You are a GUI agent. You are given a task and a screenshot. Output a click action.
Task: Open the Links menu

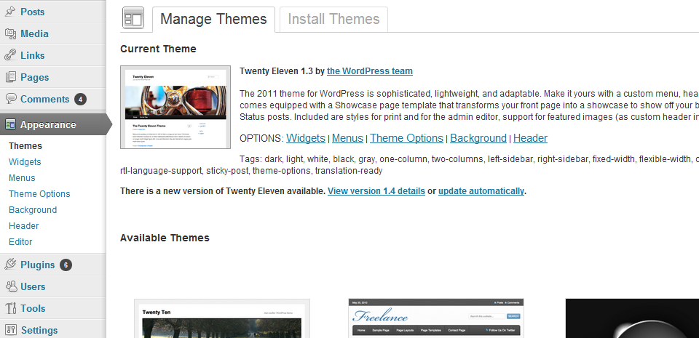33,55
